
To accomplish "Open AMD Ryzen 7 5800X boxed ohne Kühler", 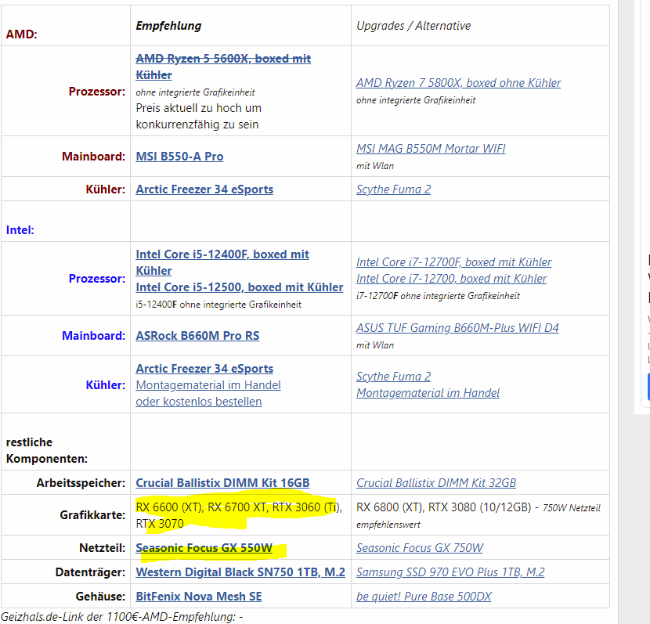I will pyautogui.click(x=458, y=83).
